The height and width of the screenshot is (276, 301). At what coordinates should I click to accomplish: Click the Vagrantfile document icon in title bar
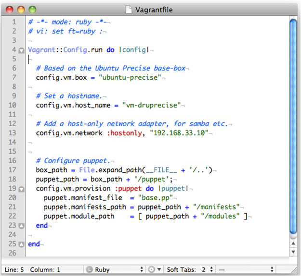pos(129,9)
